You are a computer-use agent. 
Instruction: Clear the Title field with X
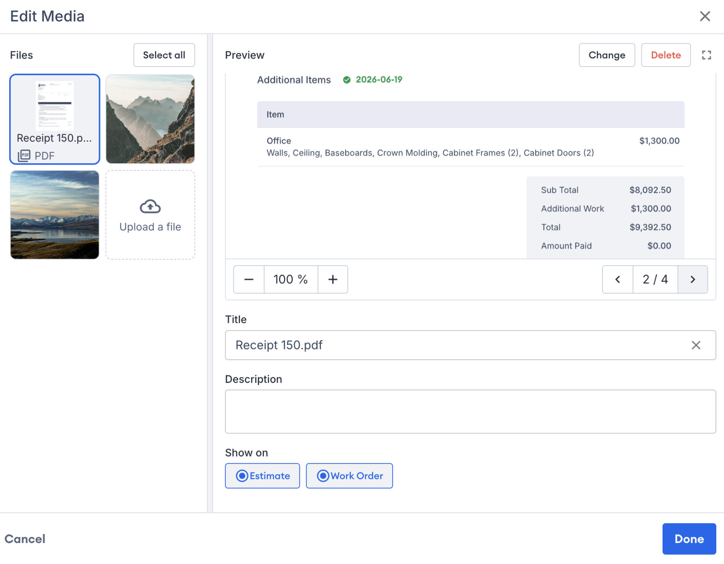(696, 345)
